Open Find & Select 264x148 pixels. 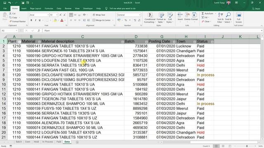tap(228, 18)
